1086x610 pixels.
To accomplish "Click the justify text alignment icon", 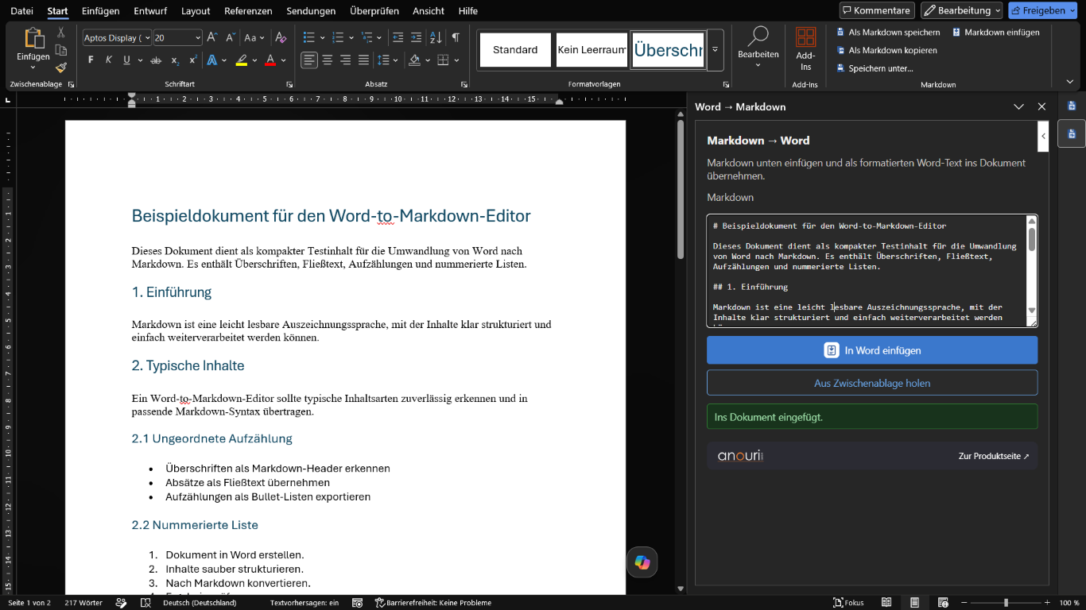I will (363, 60).
